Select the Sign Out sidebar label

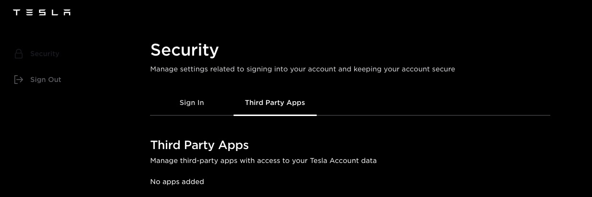46,80
